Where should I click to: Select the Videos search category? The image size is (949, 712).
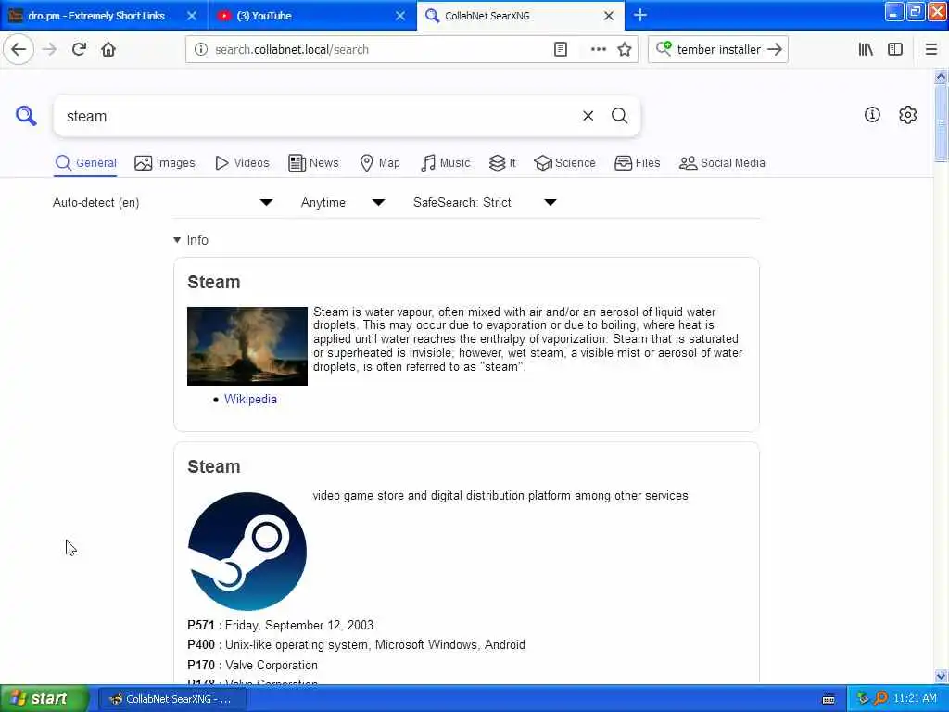(x=242, y=163)
